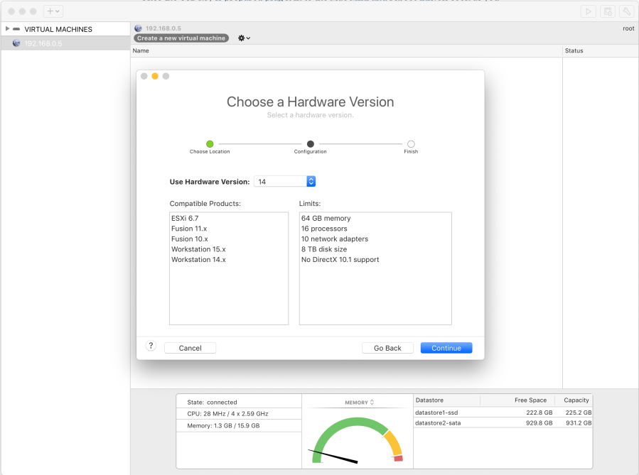639x475 pixels.
Task: Select ESXi 6.7 in Compatible Products
Action: coord(185,219)
